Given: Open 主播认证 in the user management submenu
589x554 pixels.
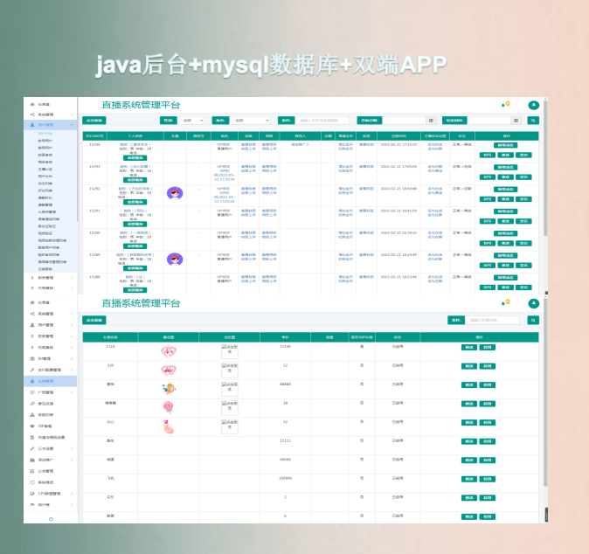Looking at the screenshot, I should [x=45, y=169].
